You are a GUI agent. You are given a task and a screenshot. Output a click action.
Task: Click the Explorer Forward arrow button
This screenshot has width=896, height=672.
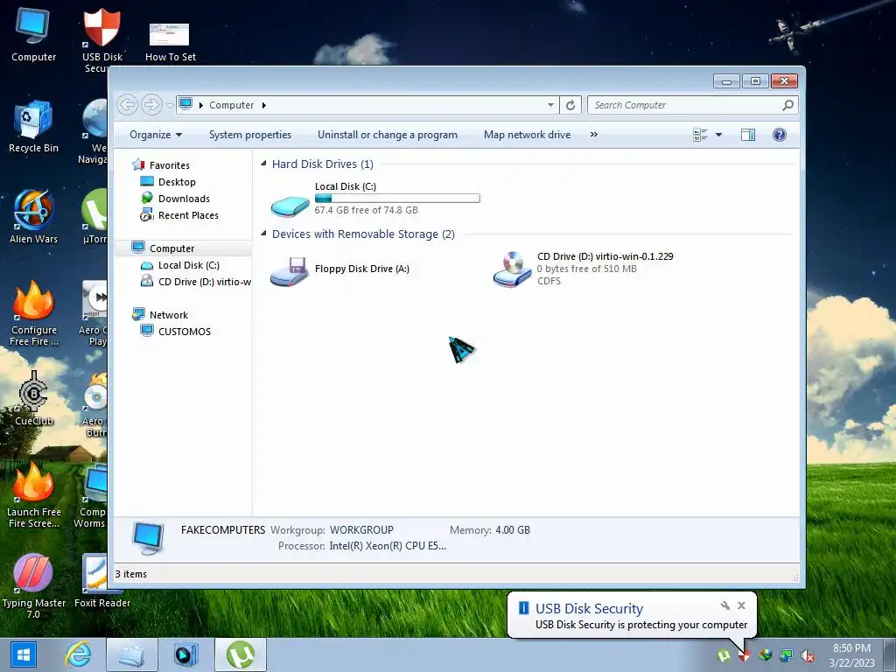pos(151,105)
